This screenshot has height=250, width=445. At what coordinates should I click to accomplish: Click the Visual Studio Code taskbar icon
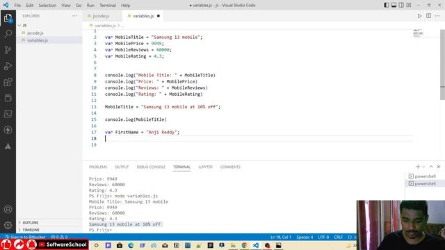click(256, 245)
